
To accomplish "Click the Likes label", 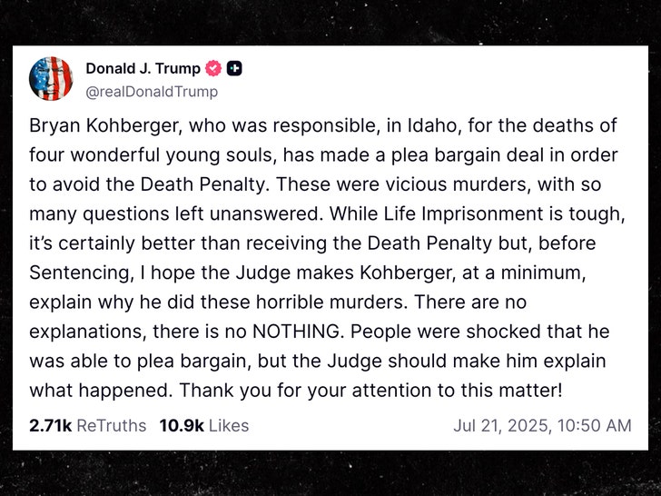I will point(227,425).
